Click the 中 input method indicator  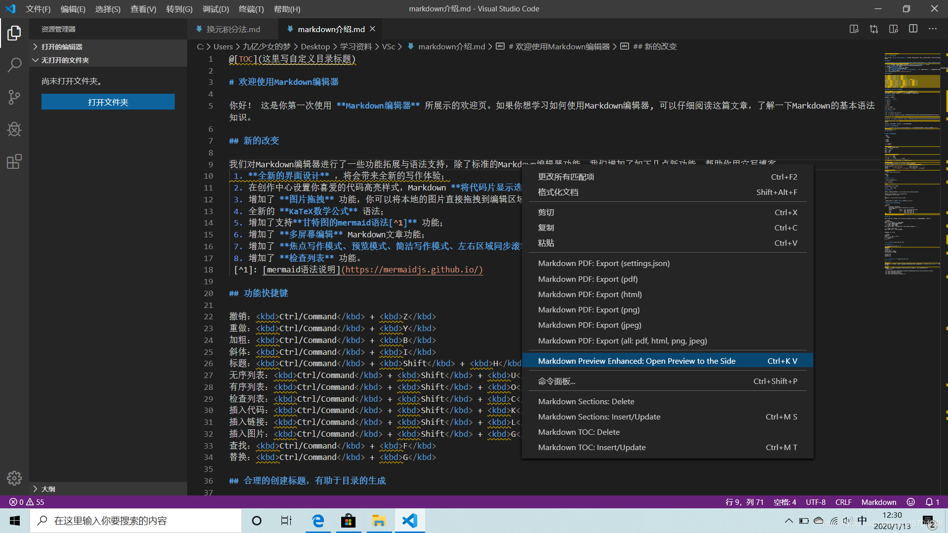click(862, 521)
